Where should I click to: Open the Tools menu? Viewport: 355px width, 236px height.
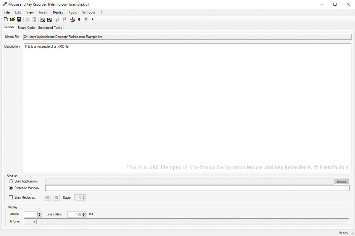(73, 12)
